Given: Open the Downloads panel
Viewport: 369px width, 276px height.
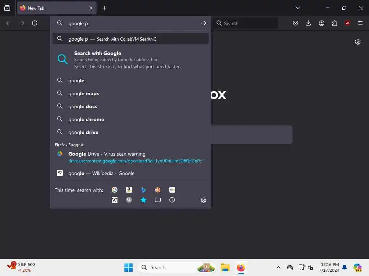Looking at the screenshot, I should click(x=308, y=23).
